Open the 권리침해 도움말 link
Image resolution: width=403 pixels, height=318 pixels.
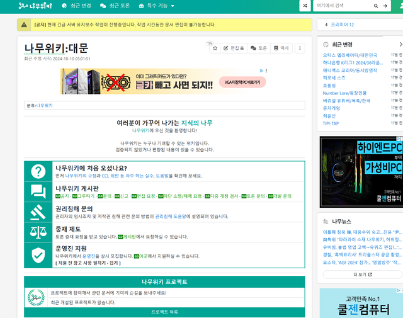point(171,217)
